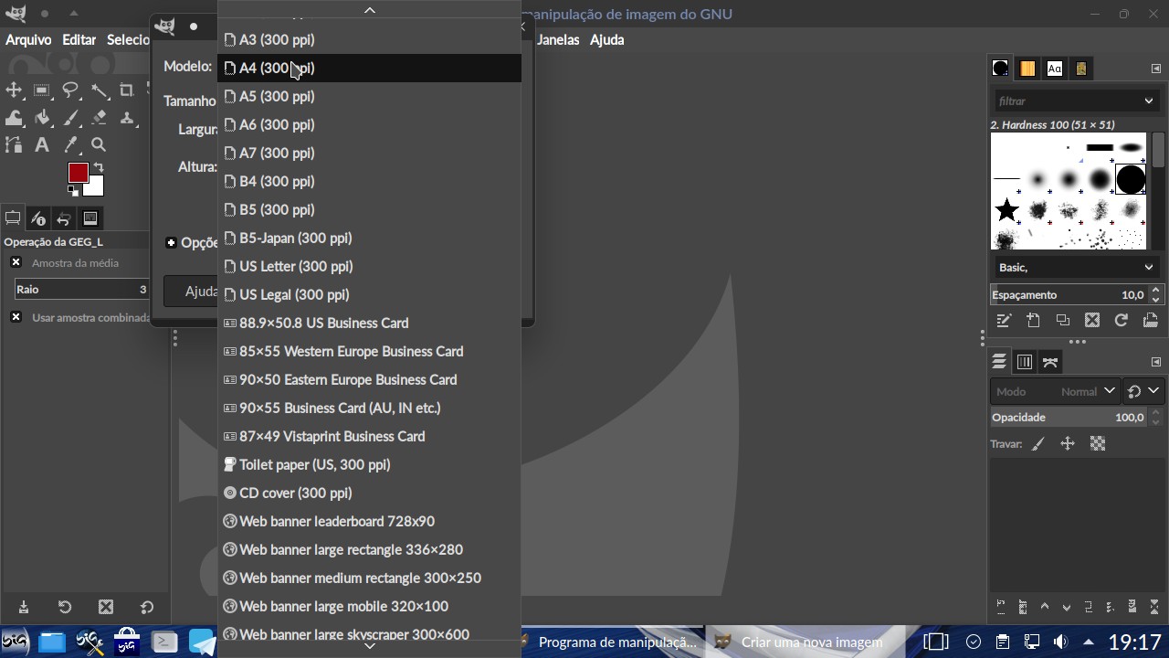The height and width of the screenshot is (658, 1169).
Task: Edit the selected brush icon
Action: [1004, 321]
